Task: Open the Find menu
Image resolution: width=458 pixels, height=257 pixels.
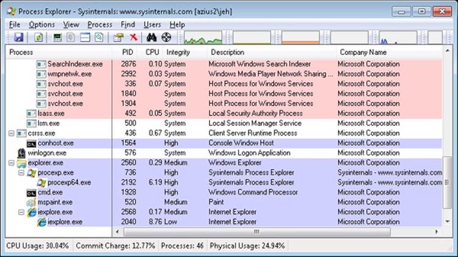Action: (128, 24)
